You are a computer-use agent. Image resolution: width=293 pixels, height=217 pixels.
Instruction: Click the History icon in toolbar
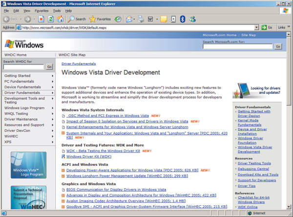tap(118, 19)
